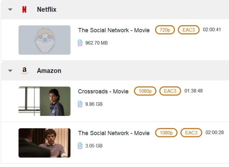Click the 962.70 MB file icon
The height and width of the screenshot is (167, 229).
(80, 43)
